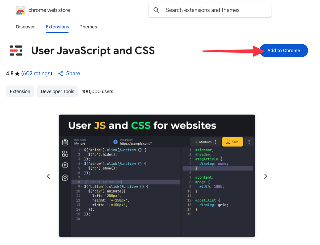
Task: Click the '// Start Animation' comment line
Action: coord(103,182)
